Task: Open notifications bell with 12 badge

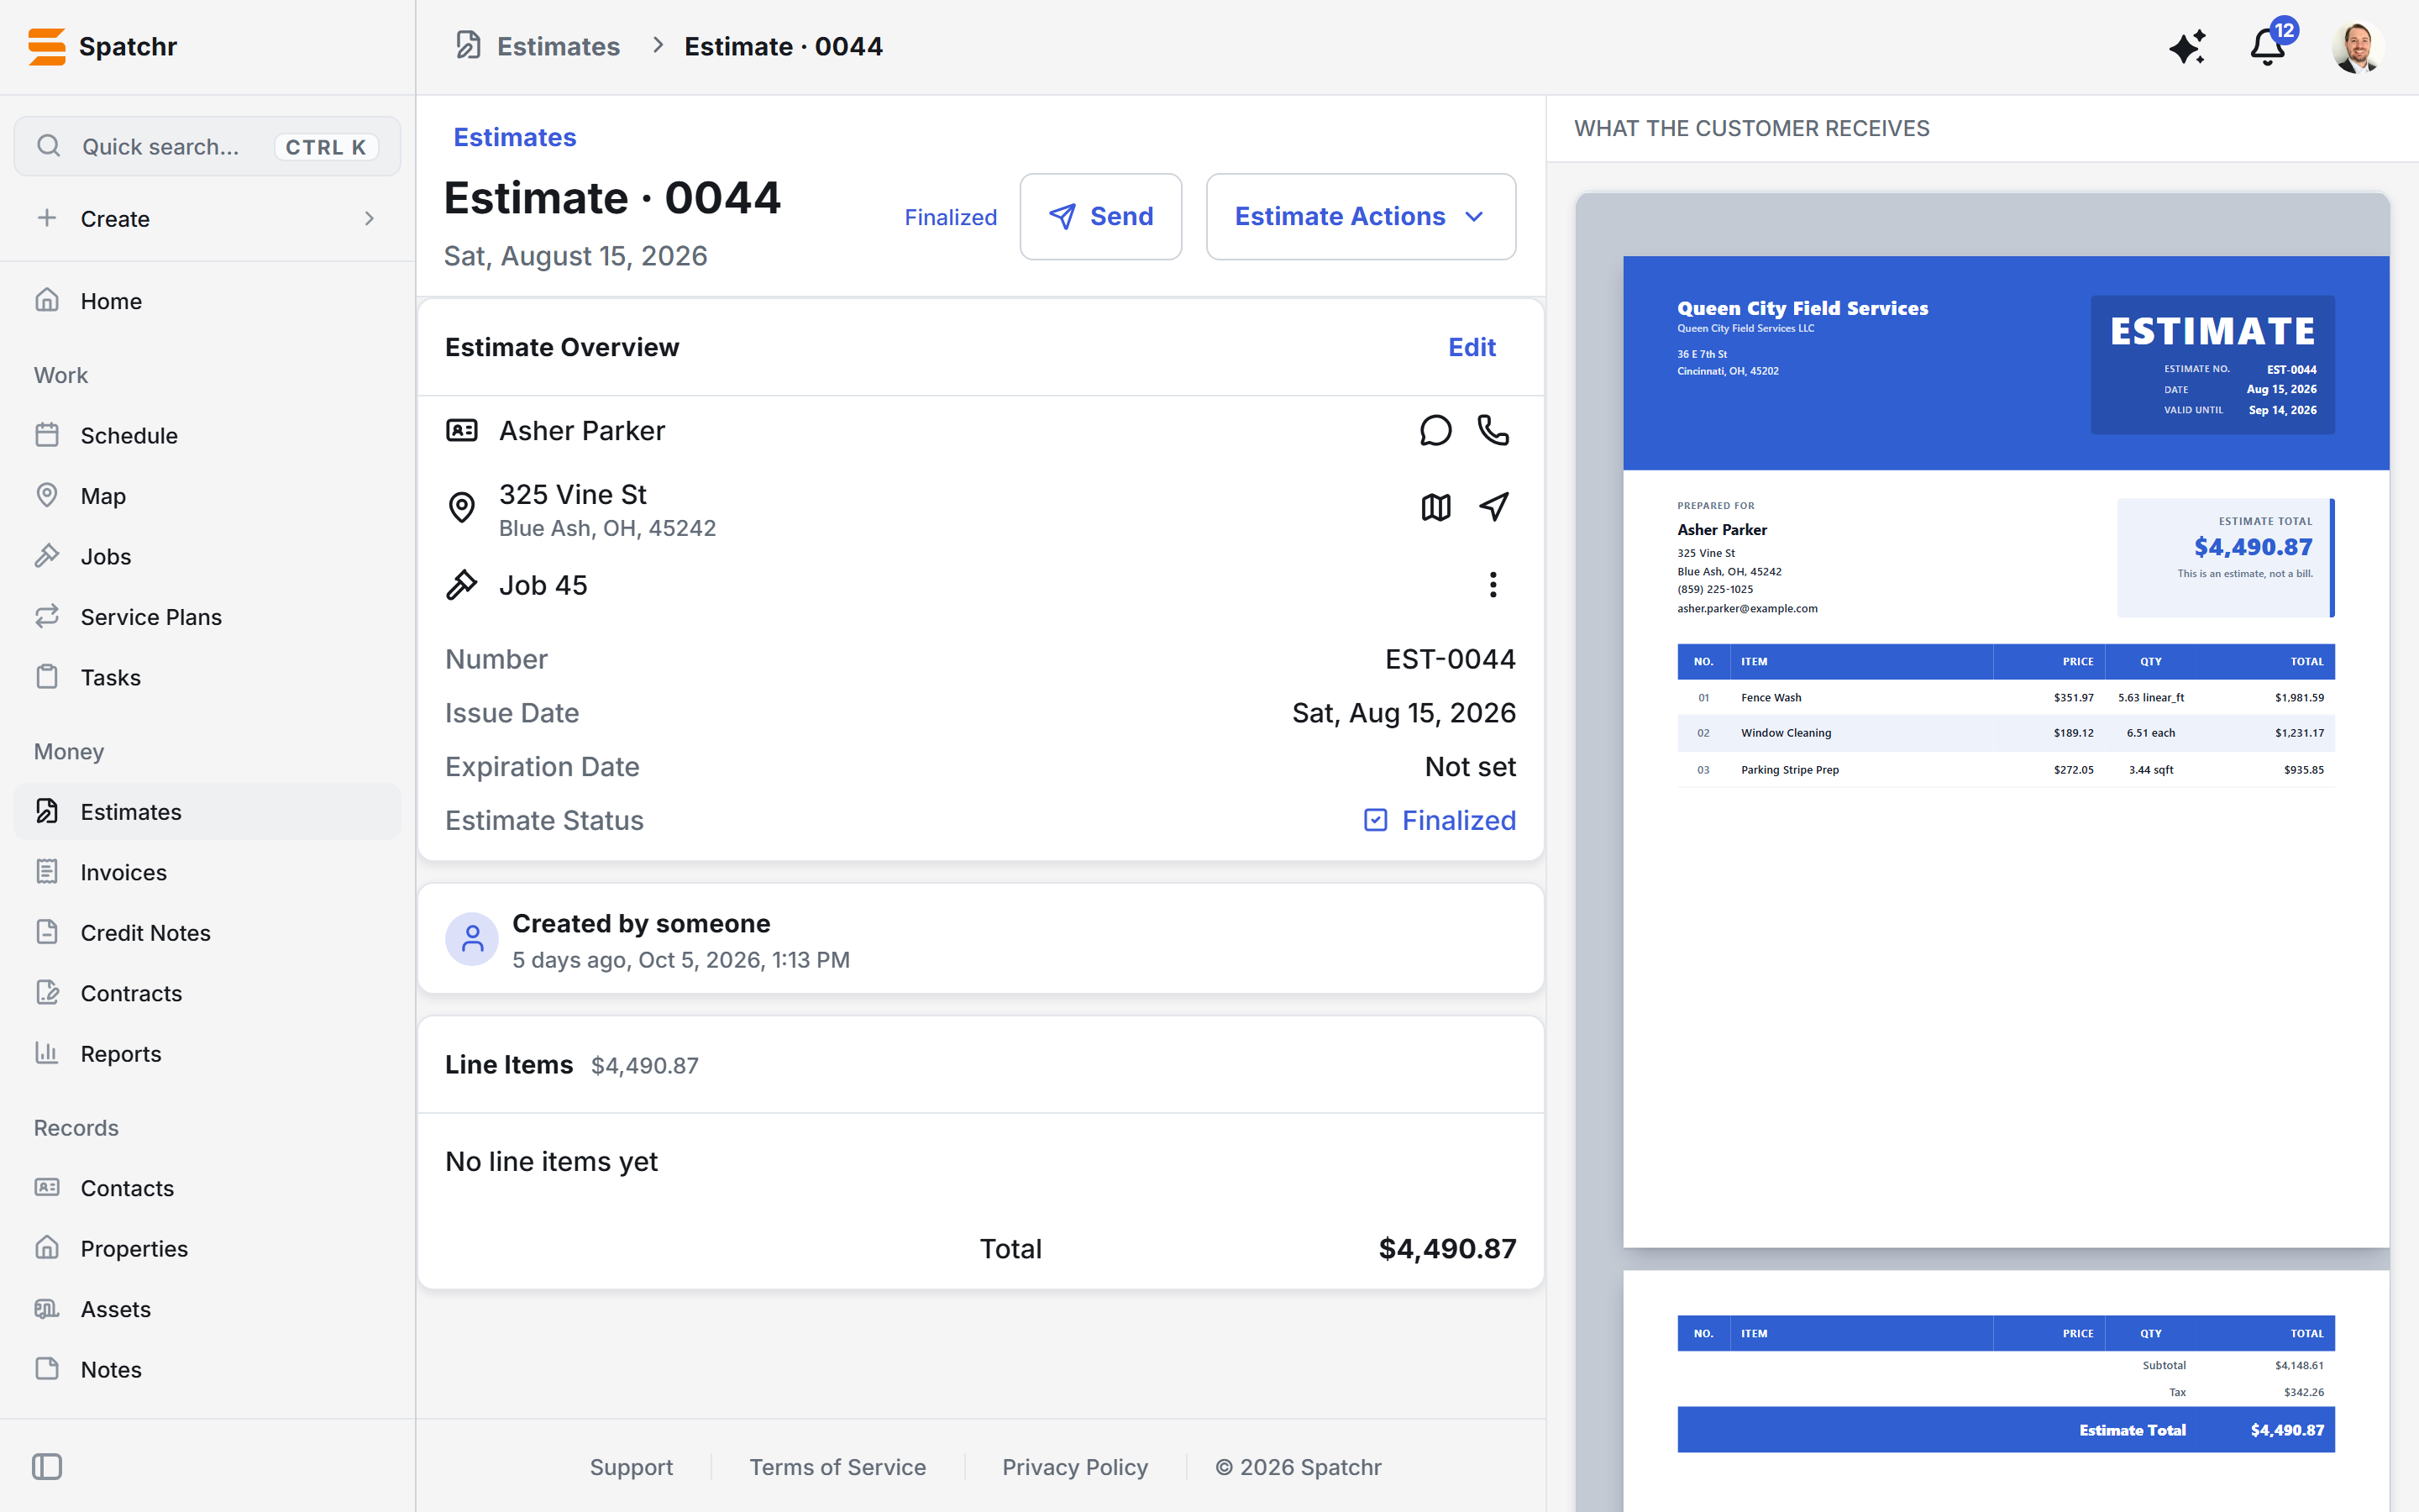Action: [x=2267, y=47]
